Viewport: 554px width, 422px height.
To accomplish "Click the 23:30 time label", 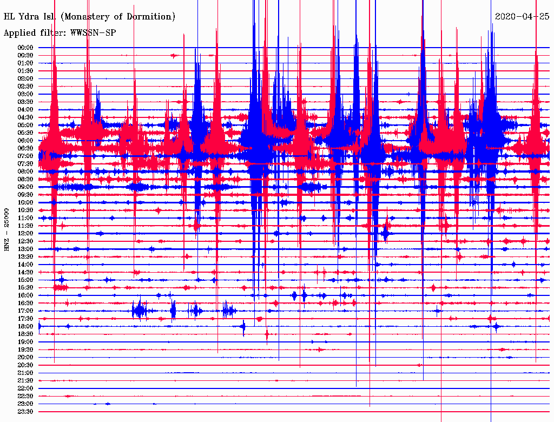I will (x=25, y=411).
